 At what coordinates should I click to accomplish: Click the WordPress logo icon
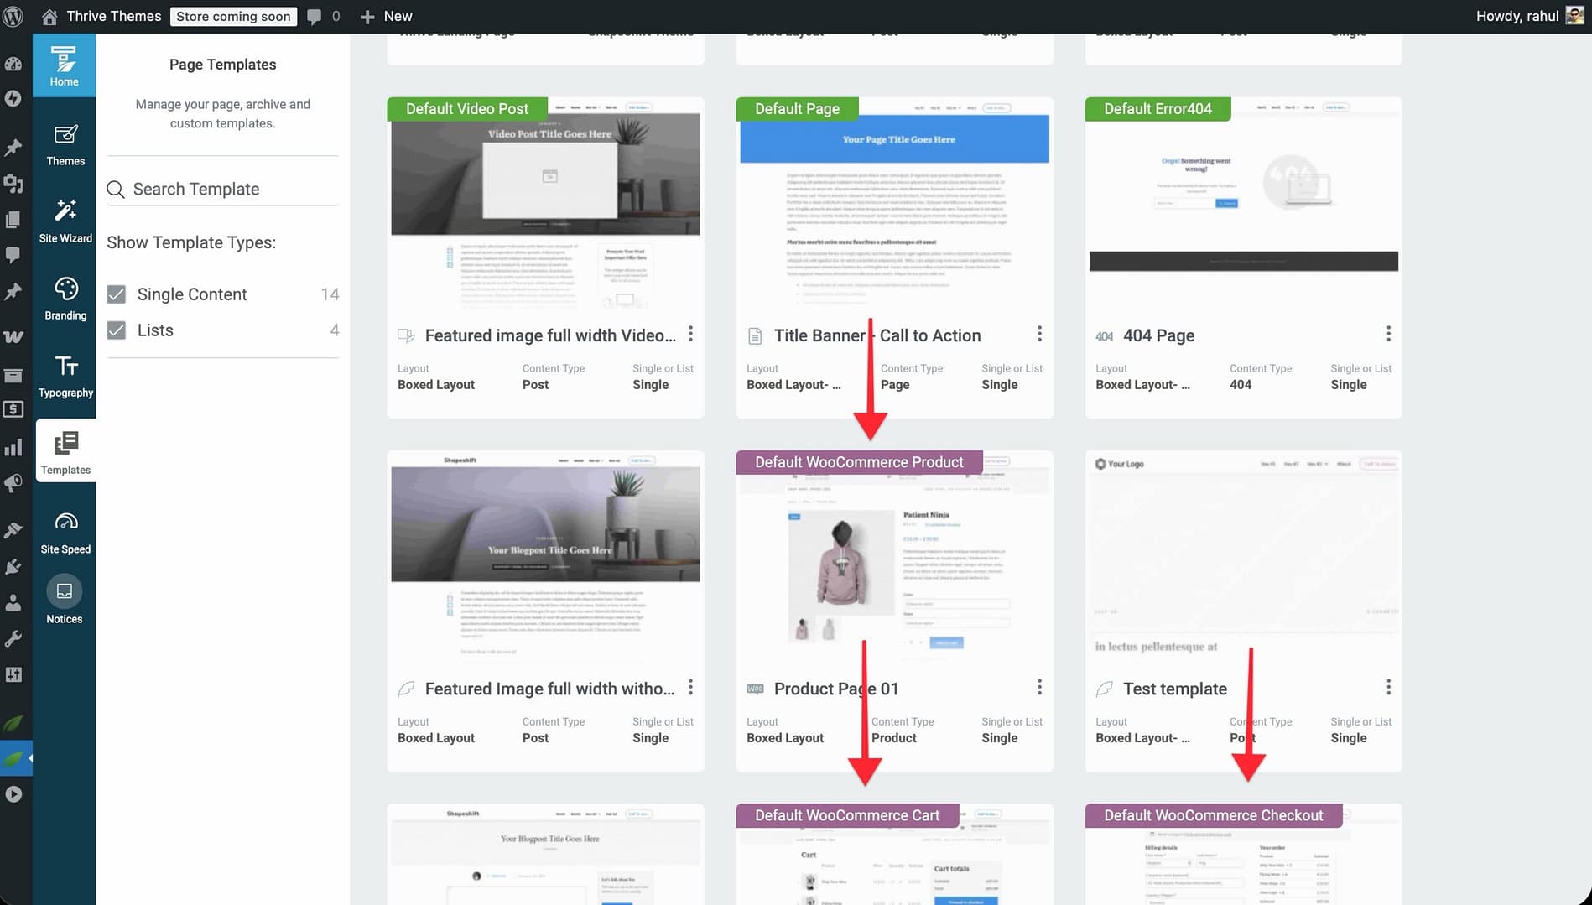(13, 16)
